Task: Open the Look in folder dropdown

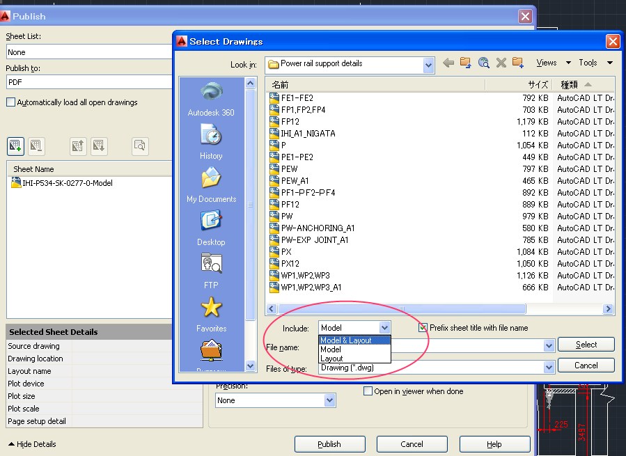Action: (x=429, y=64)
